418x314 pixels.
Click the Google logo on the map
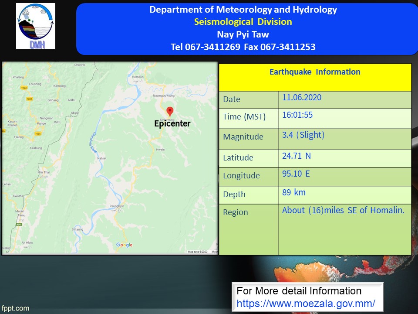pos(124,245)
